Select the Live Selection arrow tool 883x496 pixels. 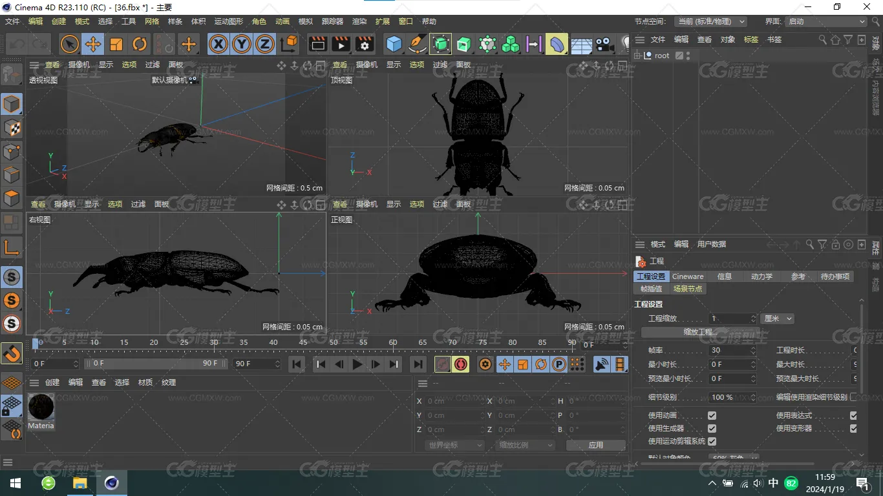pyautogui.click(x=69, y=44)
